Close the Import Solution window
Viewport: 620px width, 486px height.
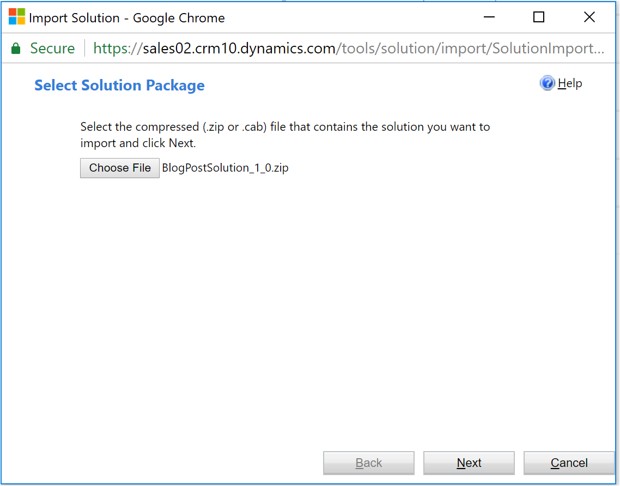(589, 17)
